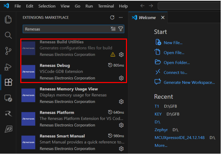Click the Generate New Workspace sparkle icon
Viewport: 221px width, 154px height.
(158, 82)
